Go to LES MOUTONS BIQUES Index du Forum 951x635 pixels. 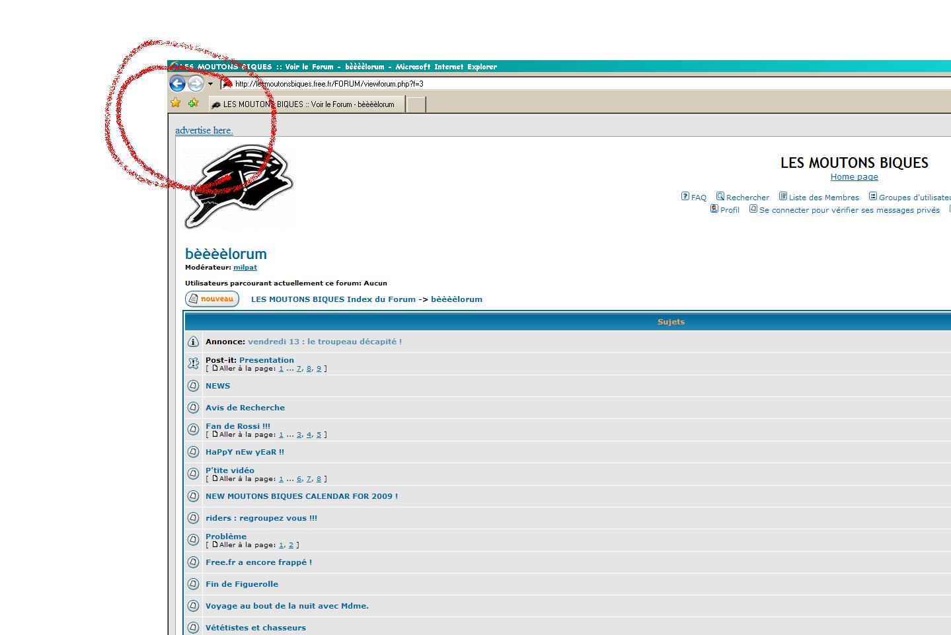tap(333, 299)
